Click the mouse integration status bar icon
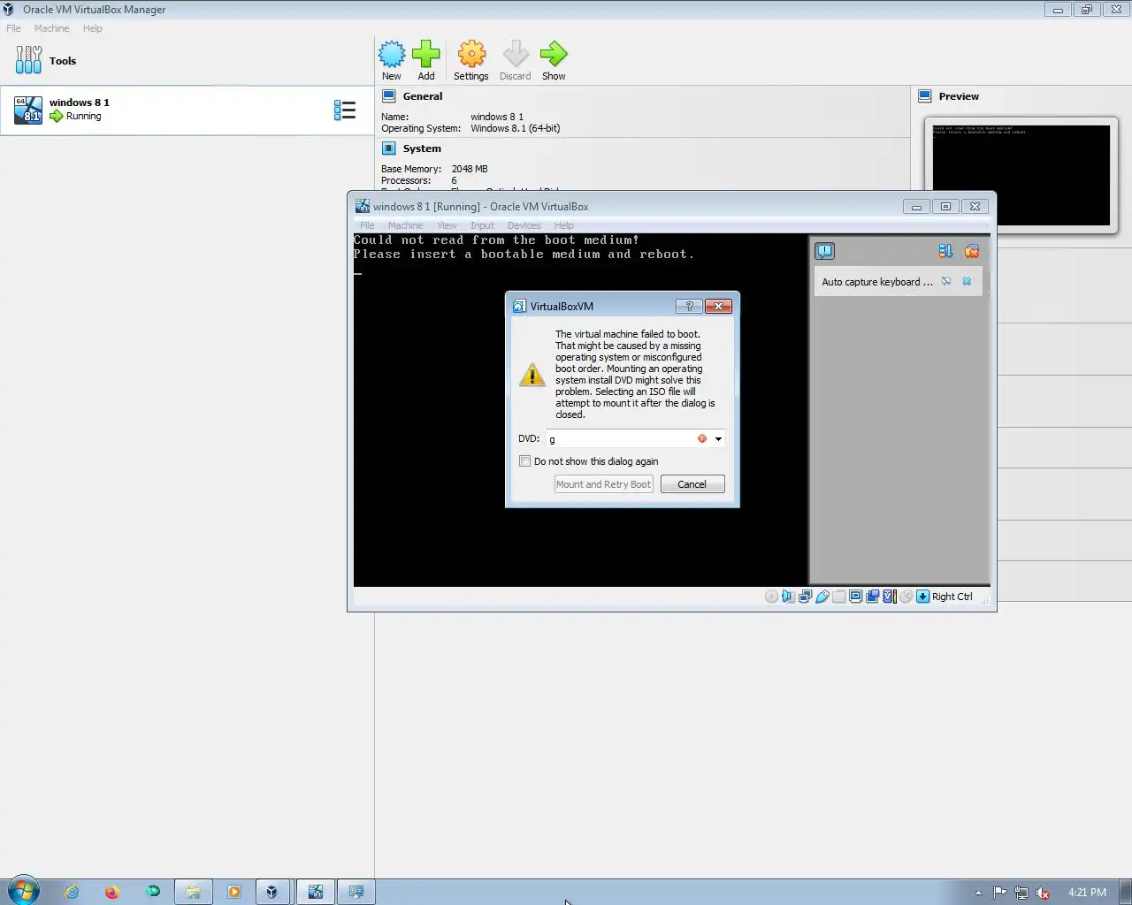Viewport: 1132px width, 905px height. click(x=906, y=597)
